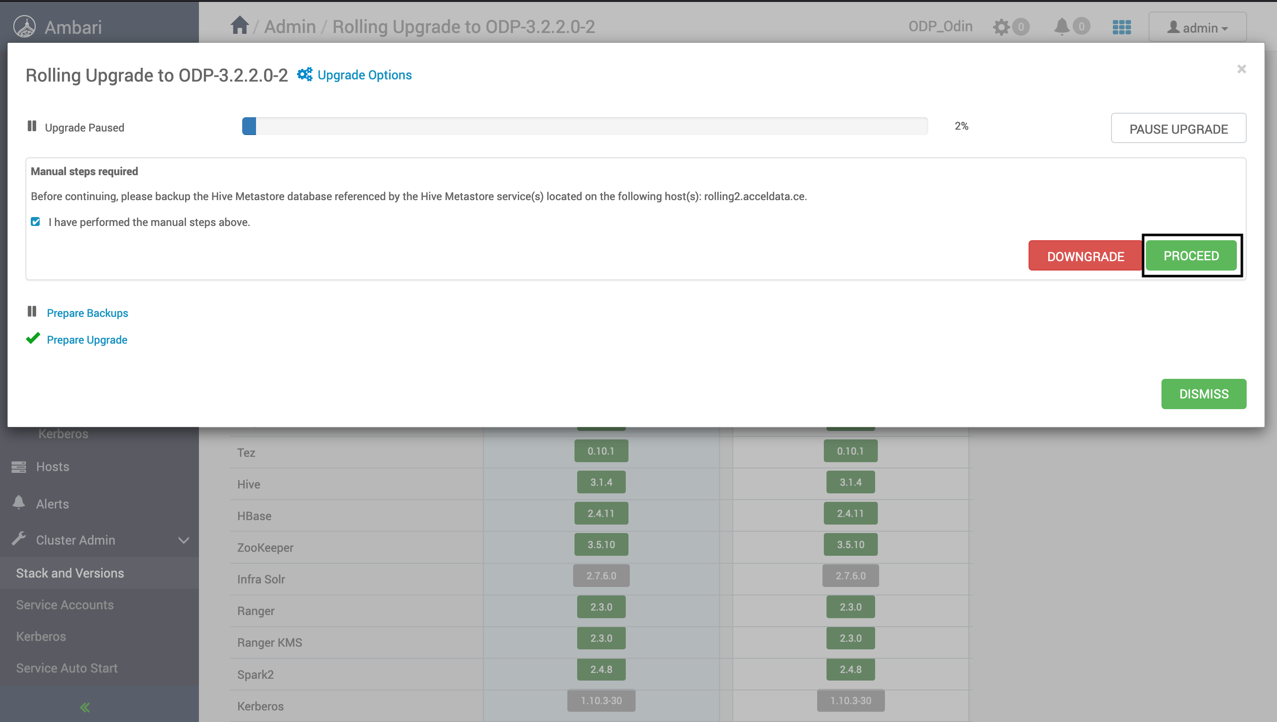This screenshot has height=722, width=1277.
Task: Click the background operations count badge
Action: (x=1021, y=27)
